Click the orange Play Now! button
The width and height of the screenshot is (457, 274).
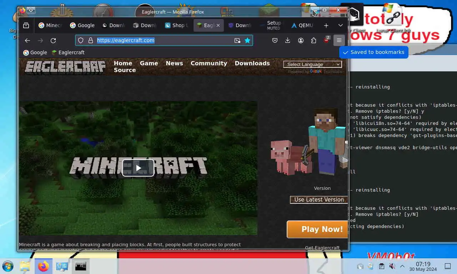point(317,229)
